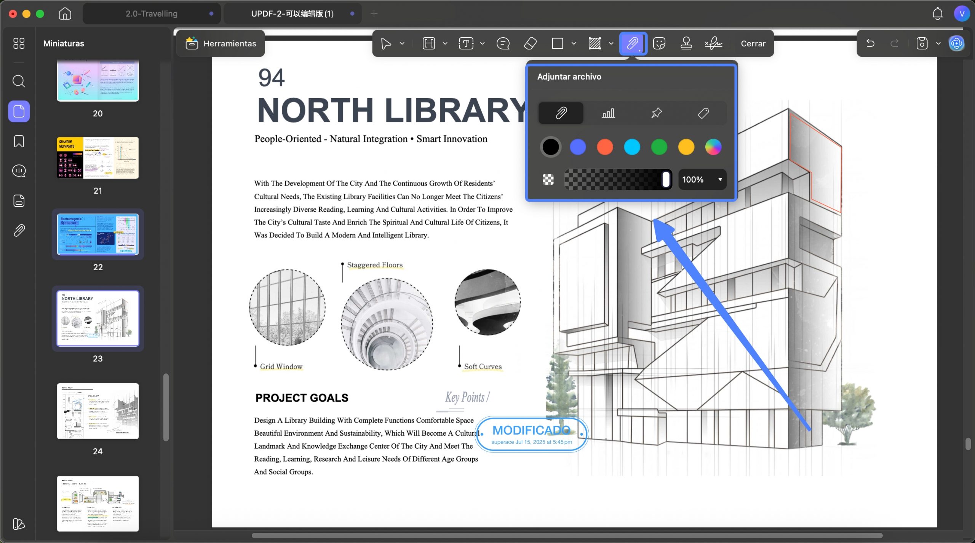Open the bookmarks panel in sidebar

[19, 141]
